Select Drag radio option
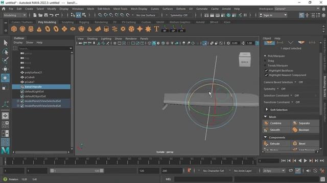This screenshot has height=183, width=327. (265, 60)
